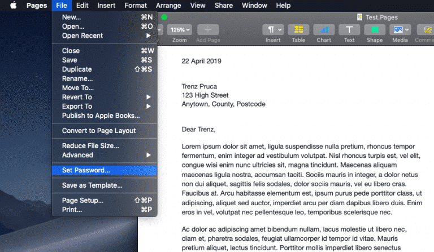The height and width of the screenshot is (252, 434).
Task: Click the name 'Trenz Pruca' in document
Action: pyautogui.click(x=199, y=86)
